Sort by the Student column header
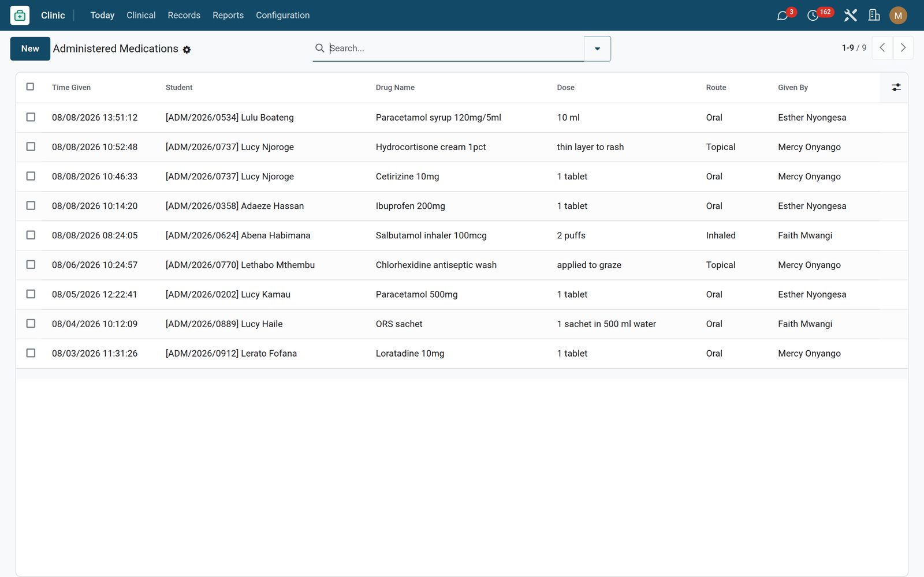Screen dimensions: 924x577 pos(179,88)
